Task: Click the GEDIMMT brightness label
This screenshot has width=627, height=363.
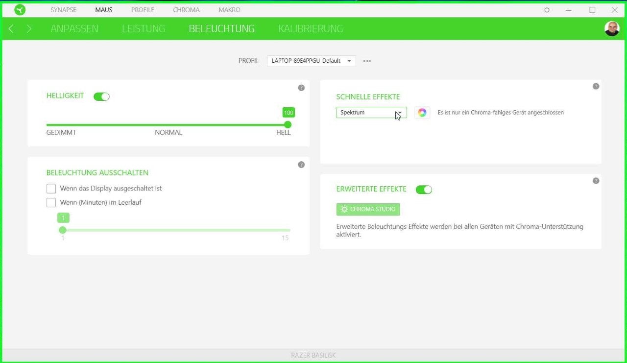Action: (x=61, y=133)
